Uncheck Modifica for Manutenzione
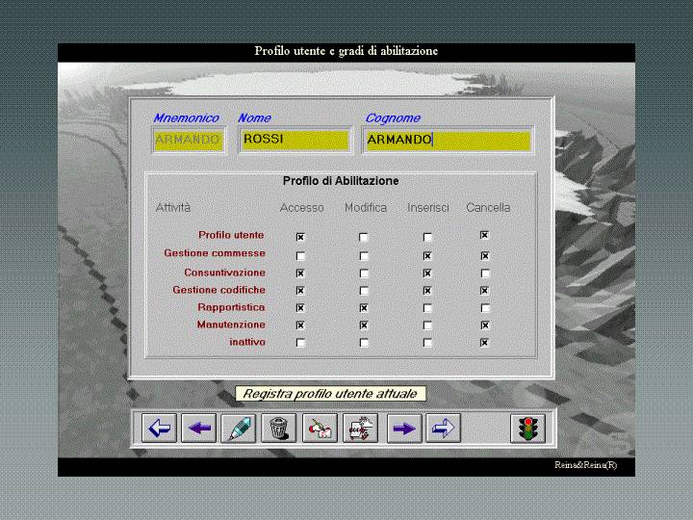Screen dimensions: 693x520 pyautogui.click(x=363, y=325)
